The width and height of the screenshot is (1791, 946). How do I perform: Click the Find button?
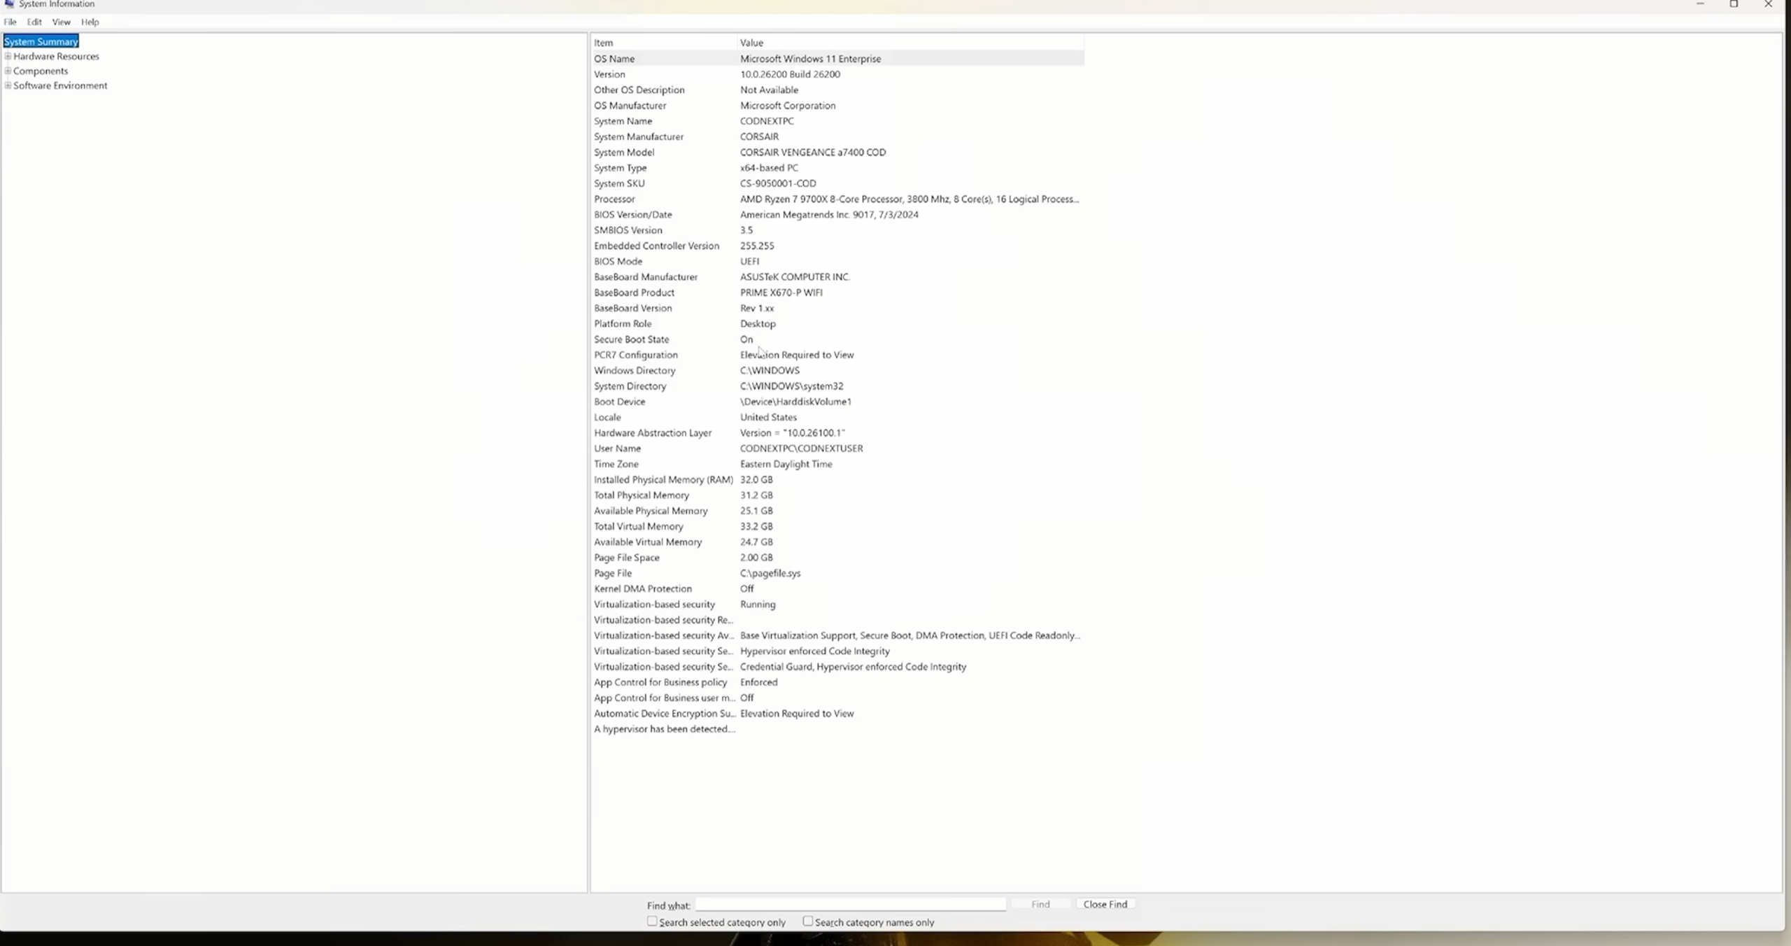[1040, 904]
